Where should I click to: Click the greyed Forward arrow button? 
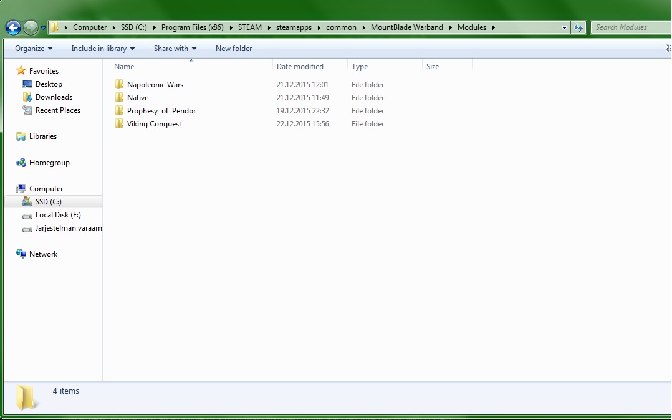point(31,28)
